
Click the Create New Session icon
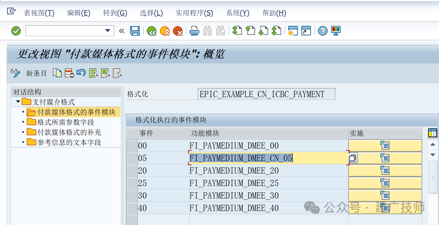coord(293,31)
